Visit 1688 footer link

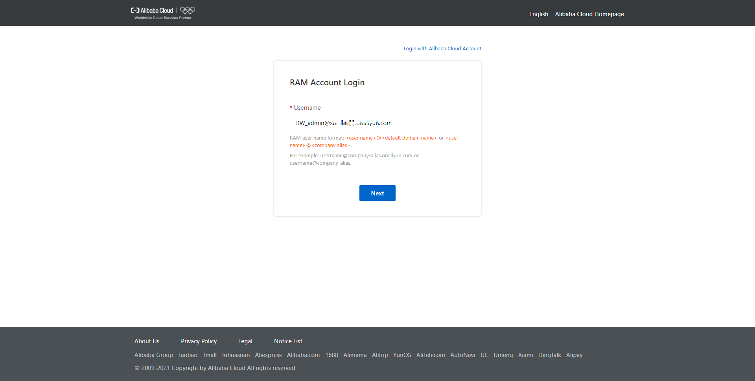tap(331, 355)
